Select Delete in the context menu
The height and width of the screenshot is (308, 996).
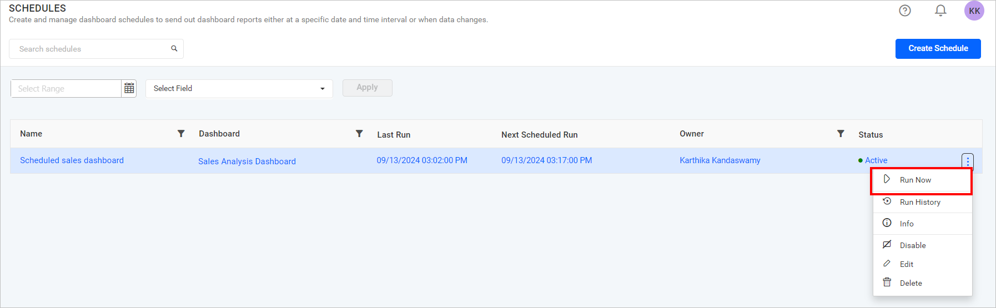coord(911,283)
